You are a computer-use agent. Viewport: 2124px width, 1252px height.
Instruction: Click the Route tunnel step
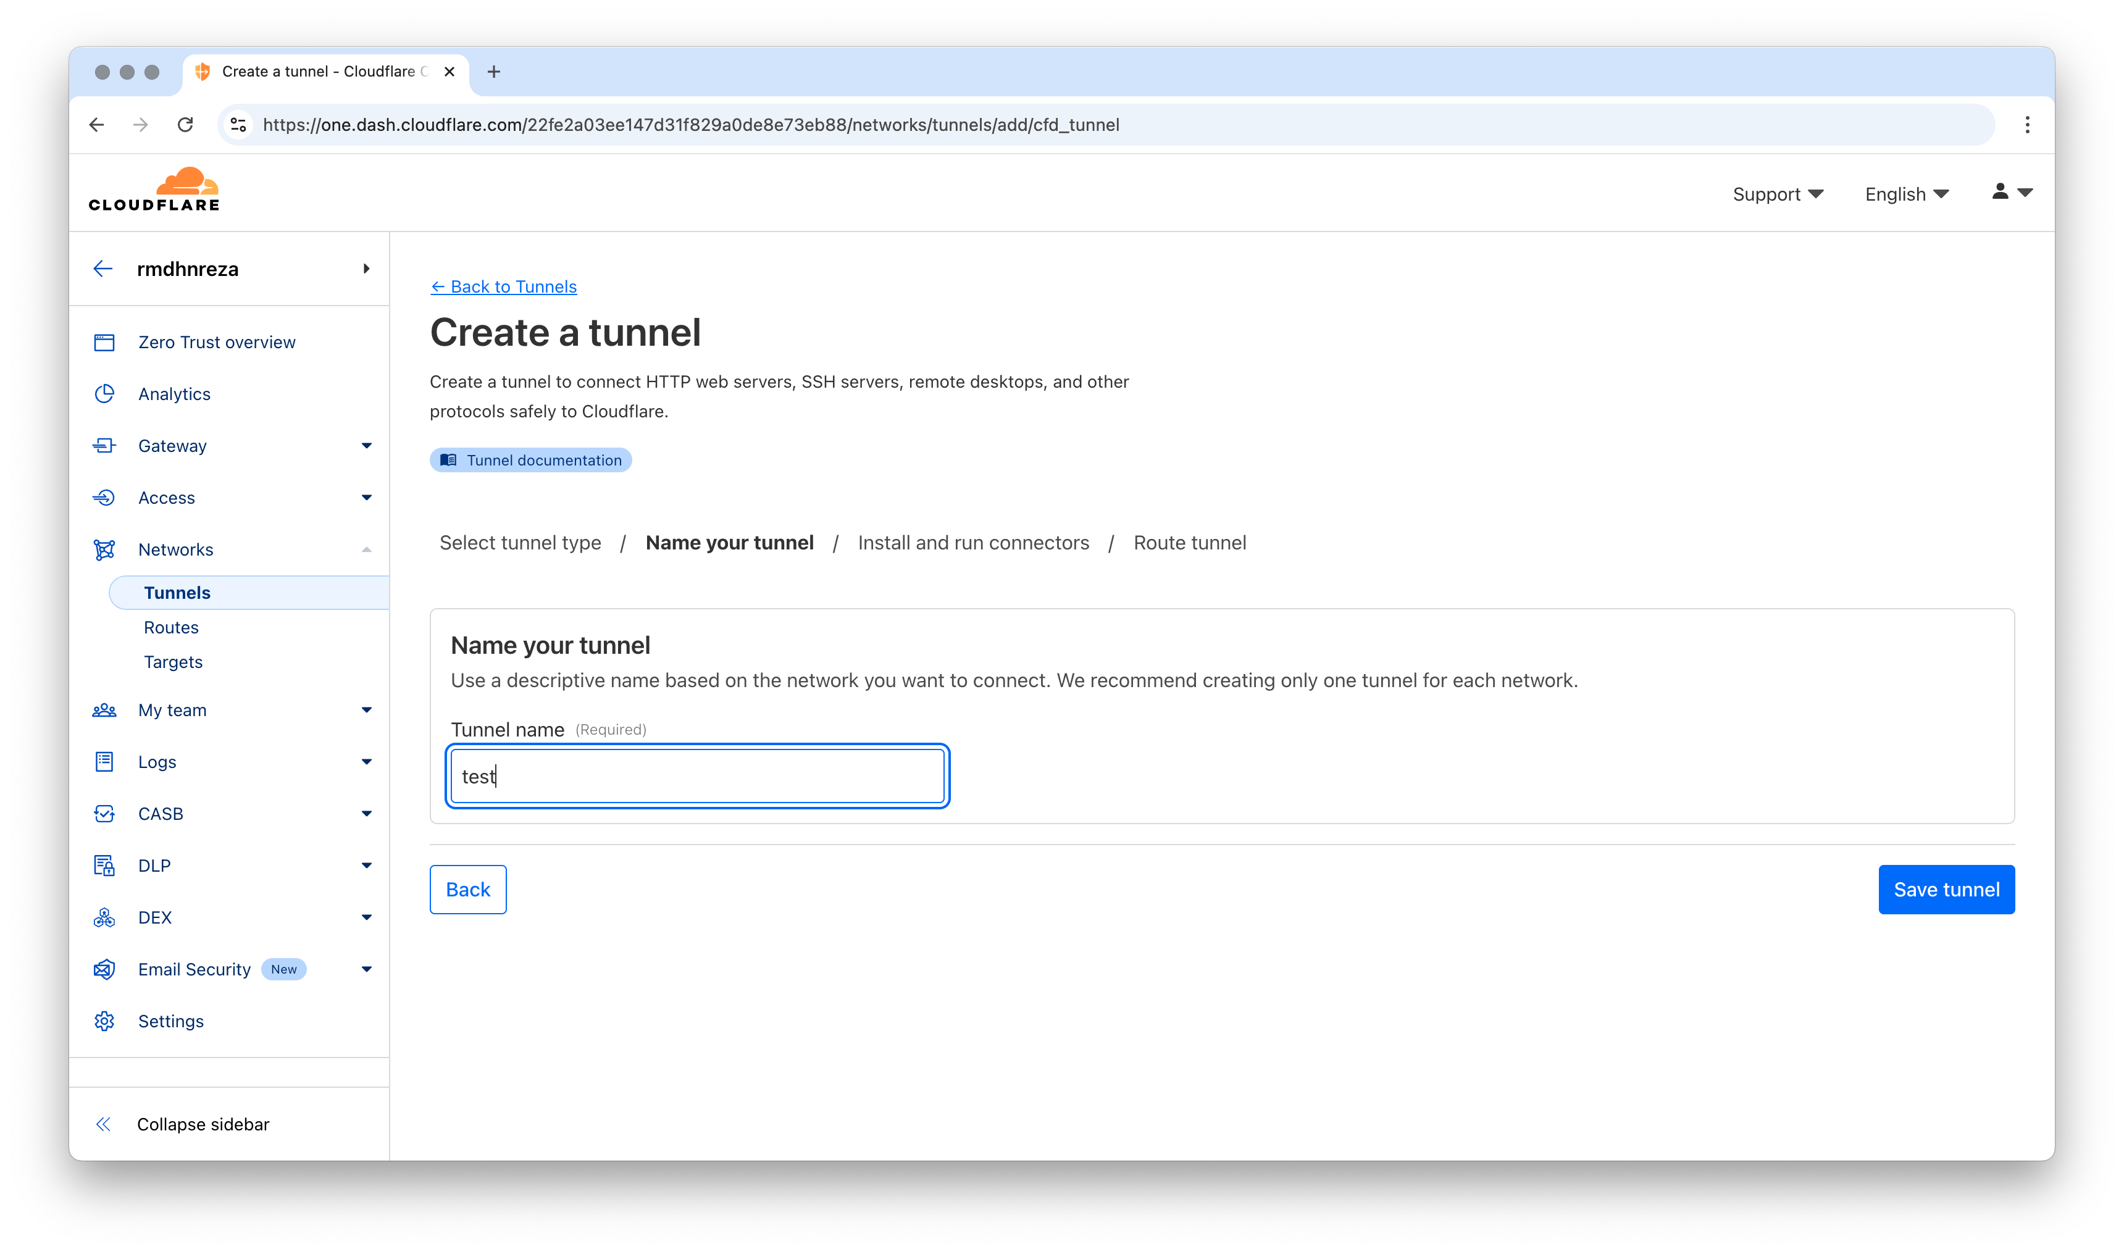tap(1189, 543)
